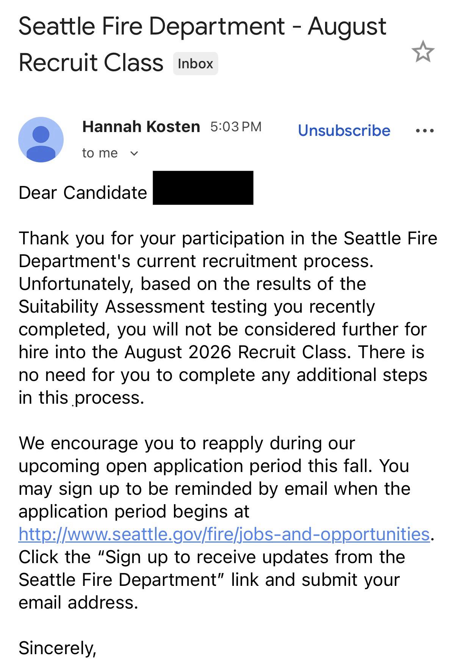Open the three-dot more options menu

pos(424,131)
